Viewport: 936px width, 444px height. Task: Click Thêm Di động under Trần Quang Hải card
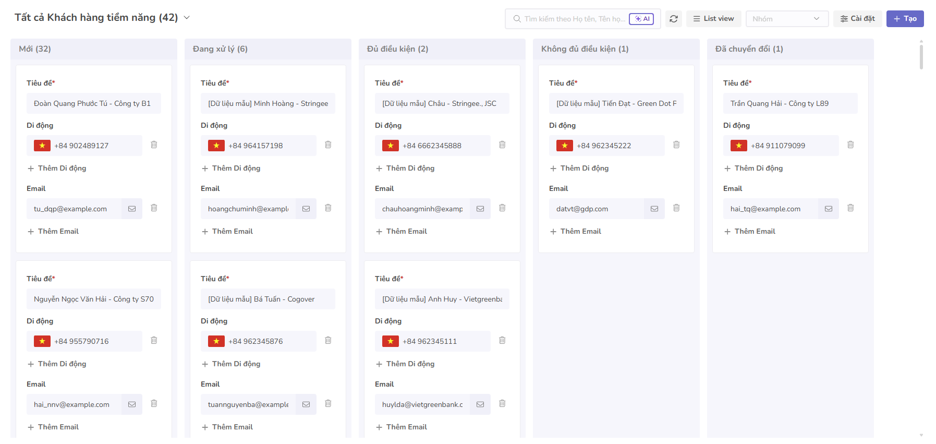[x=753, y=168]
